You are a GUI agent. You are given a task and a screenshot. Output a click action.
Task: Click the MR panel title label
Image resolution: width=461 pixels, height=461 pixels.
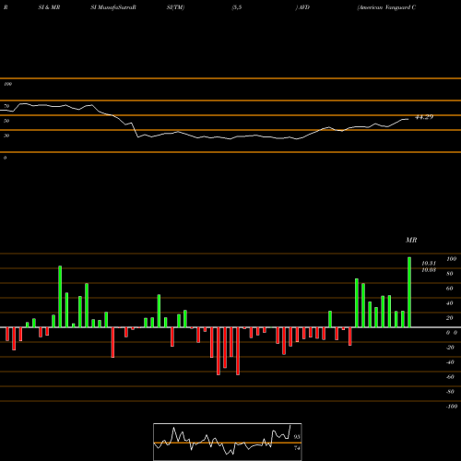[411, 240]
